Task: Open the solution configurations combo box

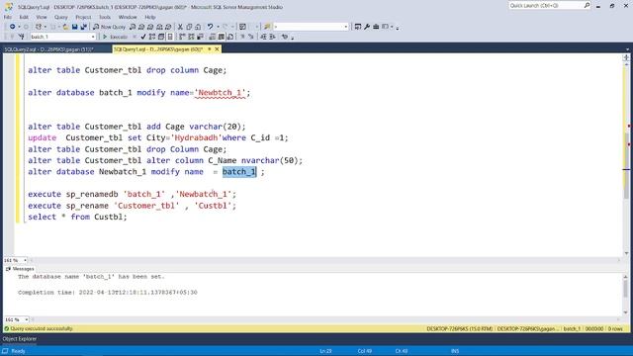Action: 311,27
